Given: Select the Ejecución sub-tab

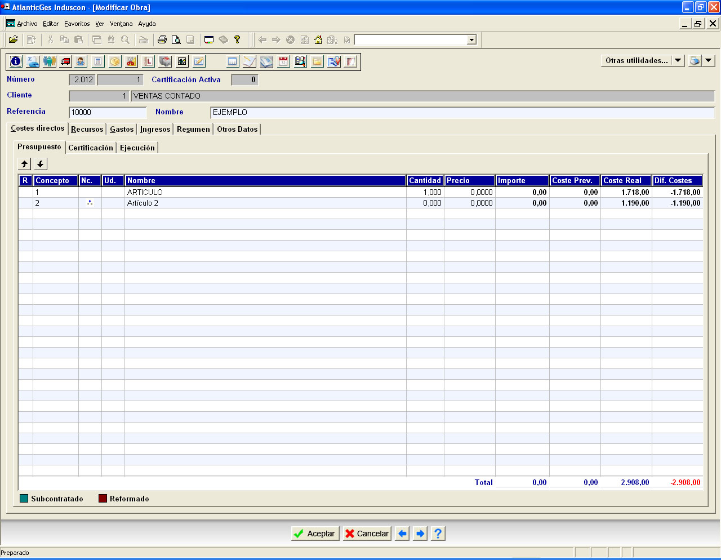Looking at the screenshot, I should [x=137, y=148].
